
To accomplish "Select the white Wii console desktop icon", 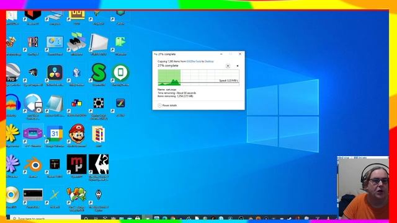I will tap(99, 43).
